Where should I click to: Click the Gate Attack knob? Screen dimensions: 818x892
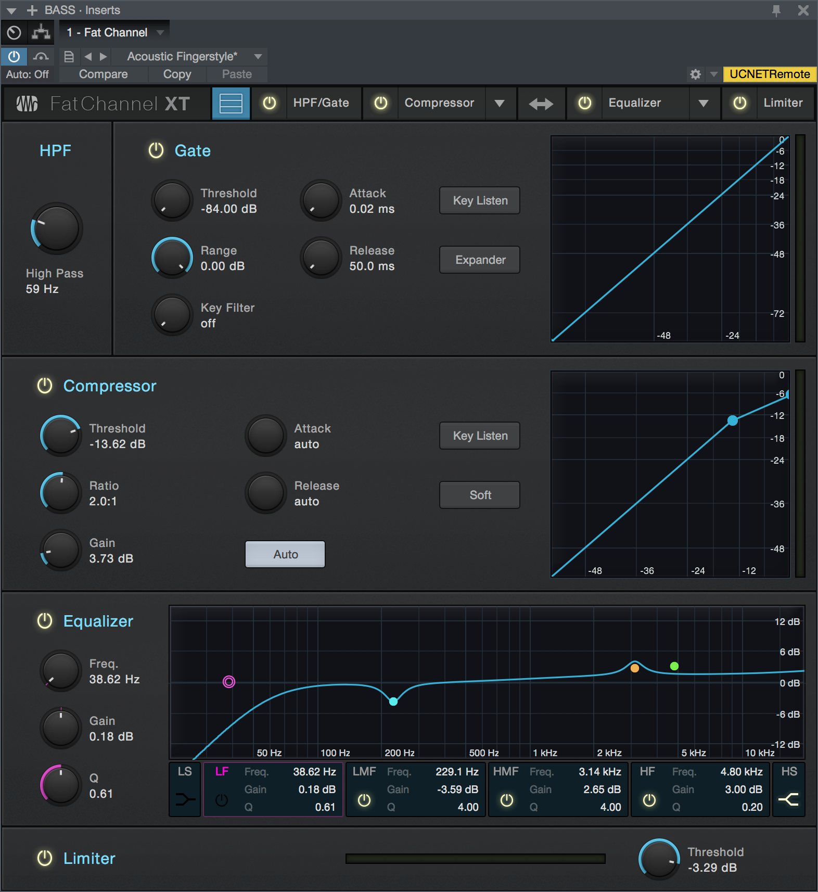click(x=321, y=200)
